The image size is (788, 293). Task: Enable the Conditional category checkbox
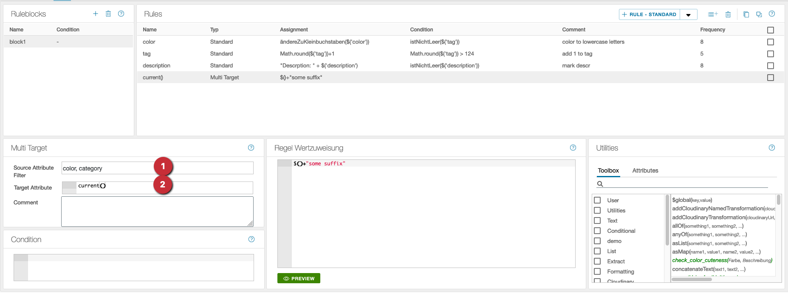coord(597,231)
